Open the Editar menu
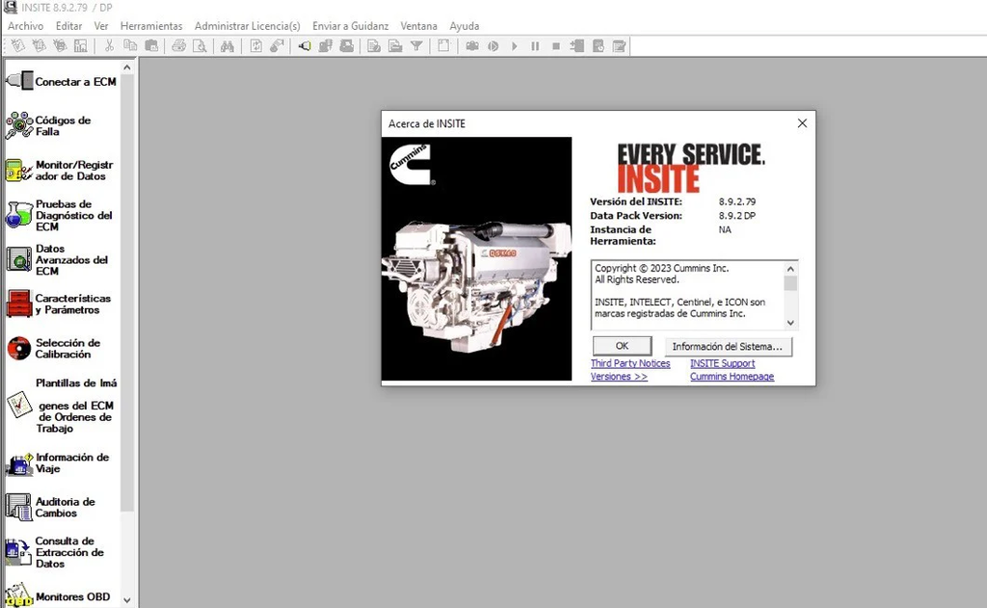 (68, 26)
